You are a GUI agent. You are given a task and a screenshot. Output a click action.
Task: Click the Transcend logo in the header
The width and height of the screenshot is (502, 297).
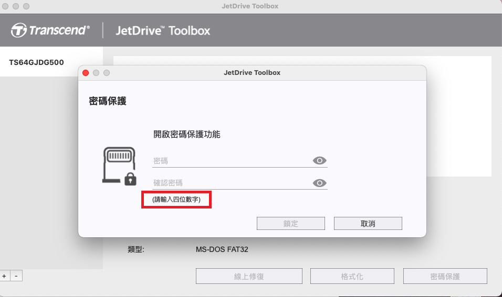point(50,30)
